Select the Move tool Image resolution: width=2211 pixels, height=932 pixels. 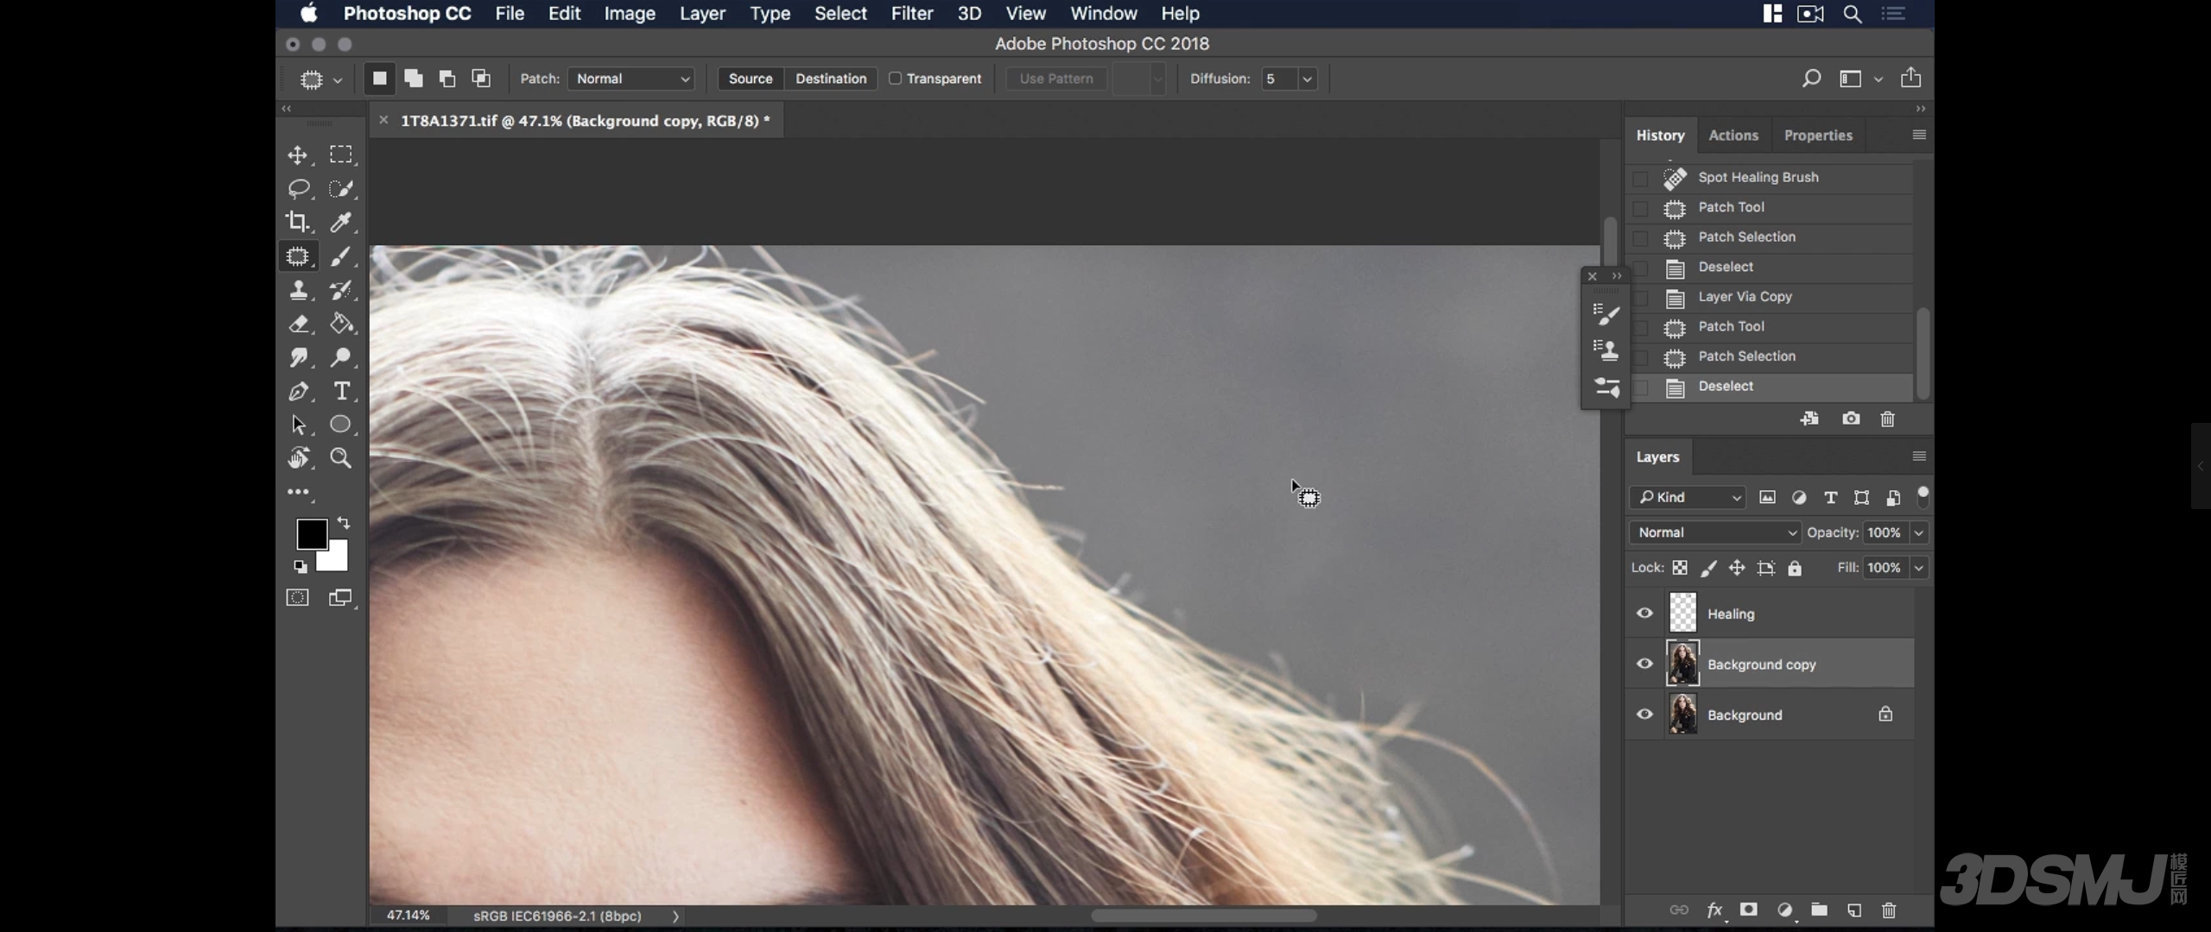click(x=298, y=155)
